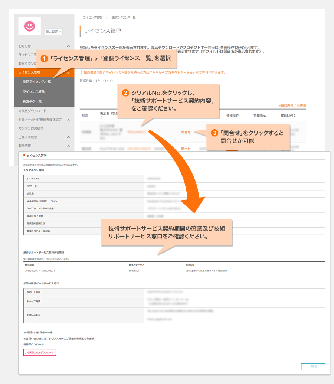The image size is (334, 384).
Task: Sort by 登録日付 column arrows
Action: click(x=294, y=116)
